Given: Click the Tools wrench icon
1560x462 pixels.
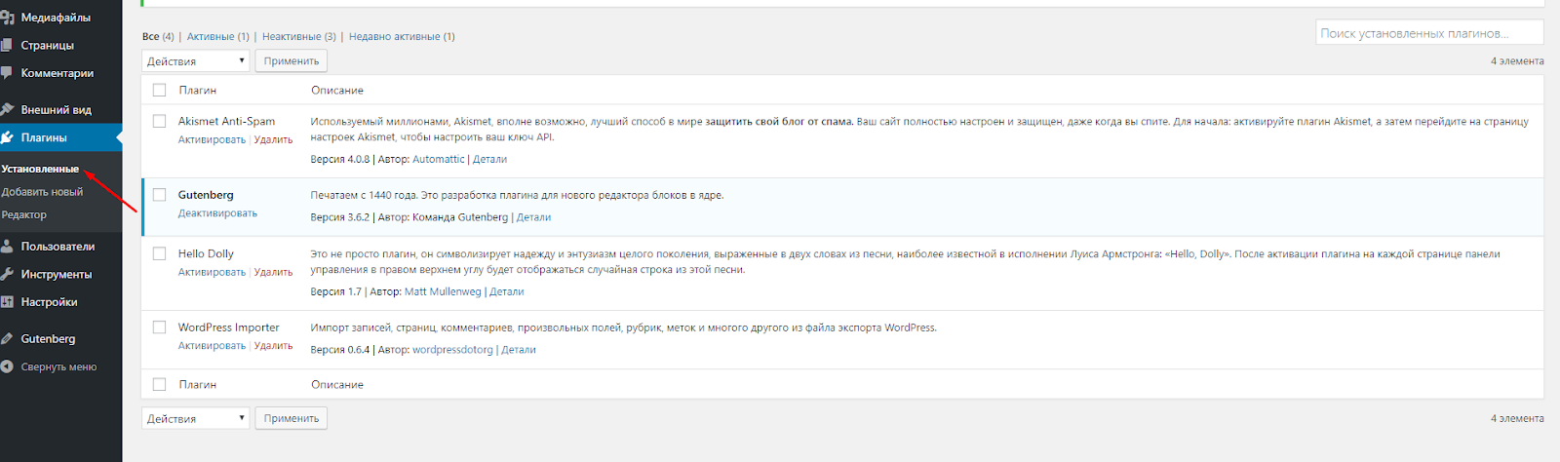Looking at the screenshot, I should (x=7, y=275).
